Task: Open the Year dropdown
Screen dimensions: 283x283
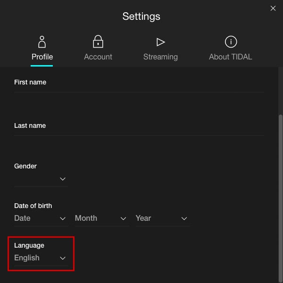Action: 162,218
